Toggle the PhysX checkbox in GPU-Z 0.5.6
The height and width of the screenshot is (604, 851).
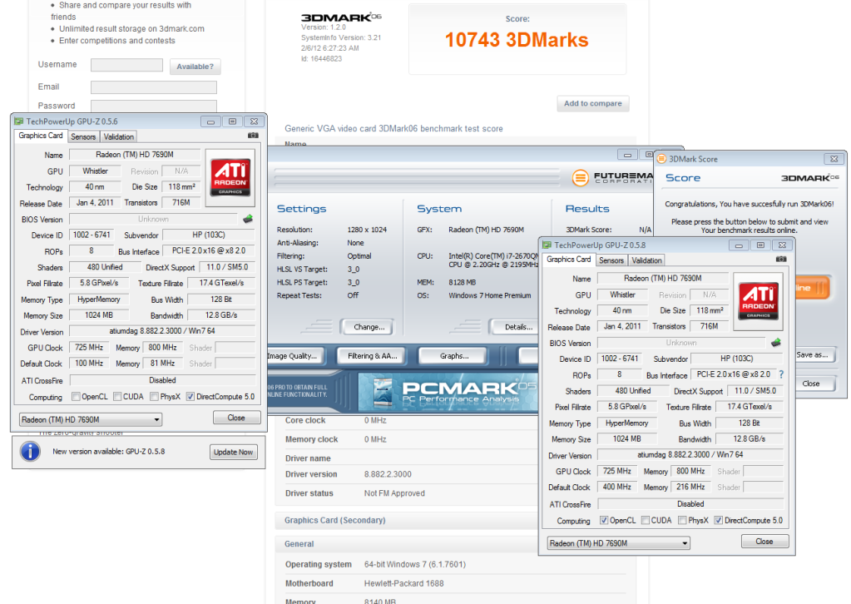click(155, 397)
